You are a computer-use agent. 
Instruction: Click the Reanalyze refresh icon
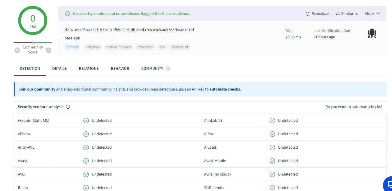point(307,14)
